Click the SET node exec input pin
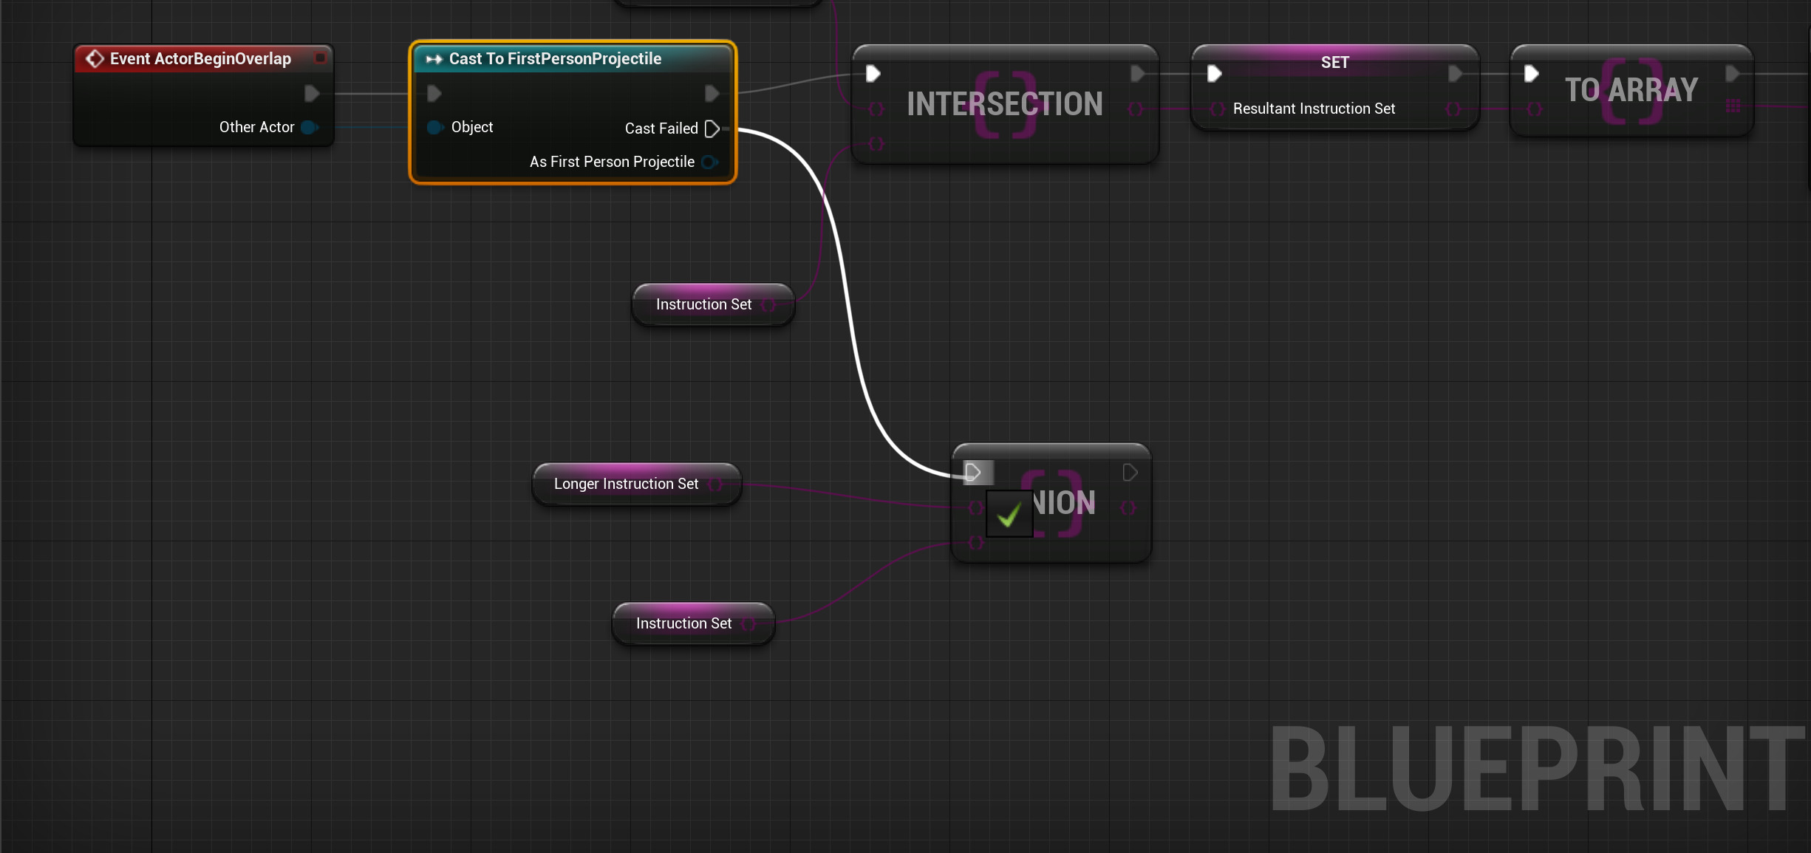 [x=1214, y=74]
